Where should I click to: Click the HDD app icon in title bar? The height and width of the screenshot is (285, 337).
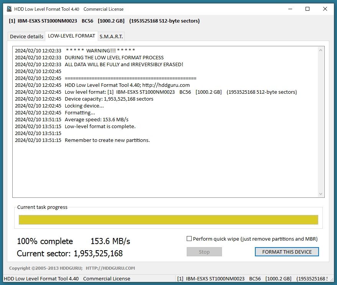click(9, 9)
